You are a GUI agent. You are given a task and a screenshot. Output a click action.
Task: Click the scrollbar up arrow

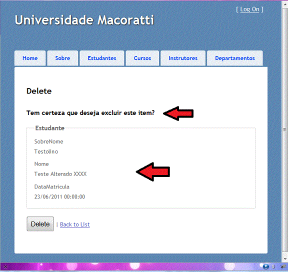tap(285, 4)
